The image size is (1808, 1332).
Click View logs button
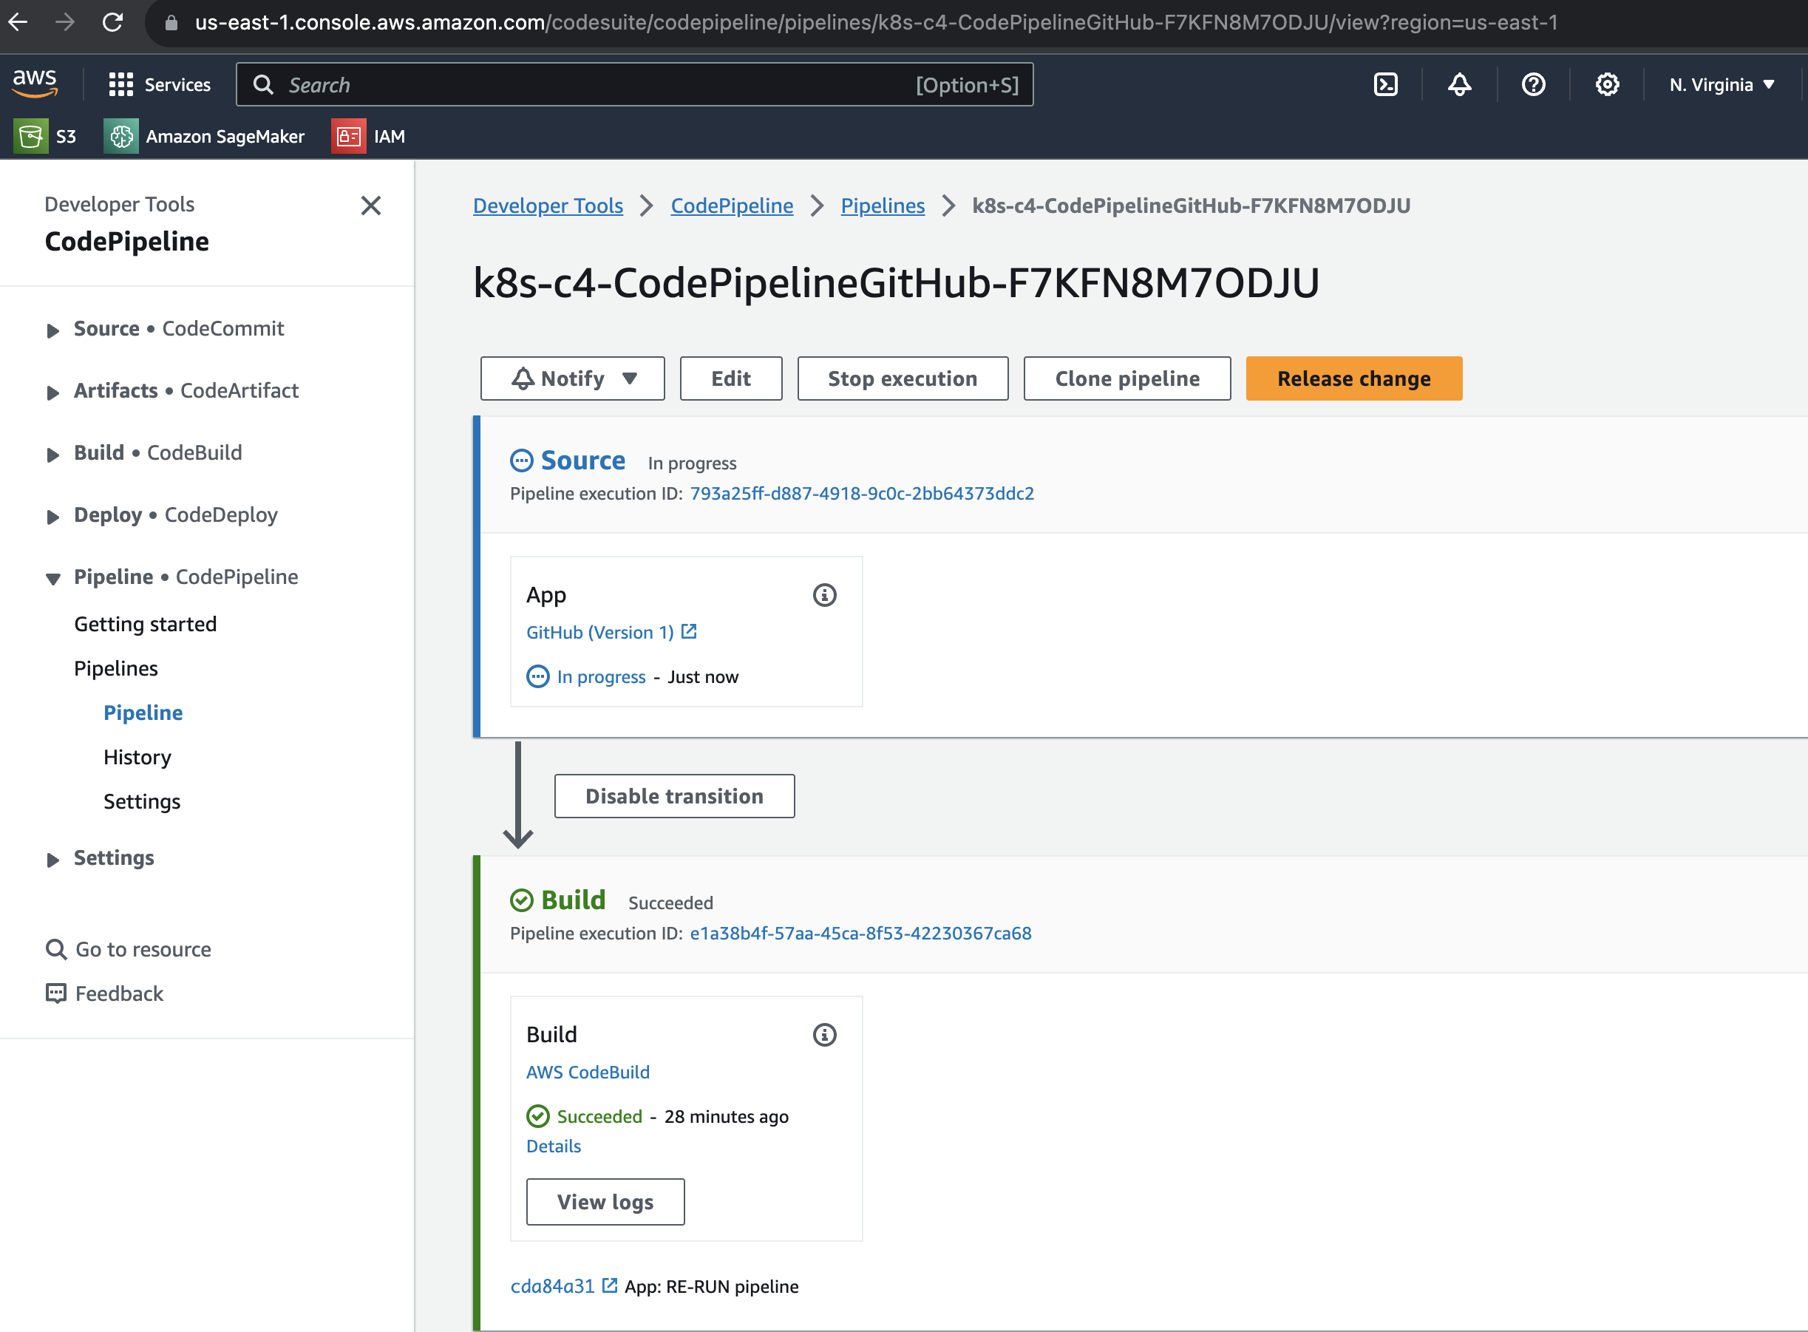tap(605, 1201)
